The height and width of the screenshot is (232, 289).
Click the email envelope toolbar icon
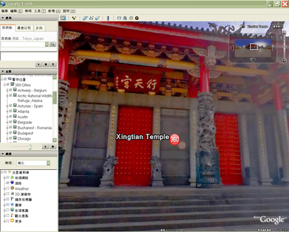pyautogui.click(x=119, y=18)
